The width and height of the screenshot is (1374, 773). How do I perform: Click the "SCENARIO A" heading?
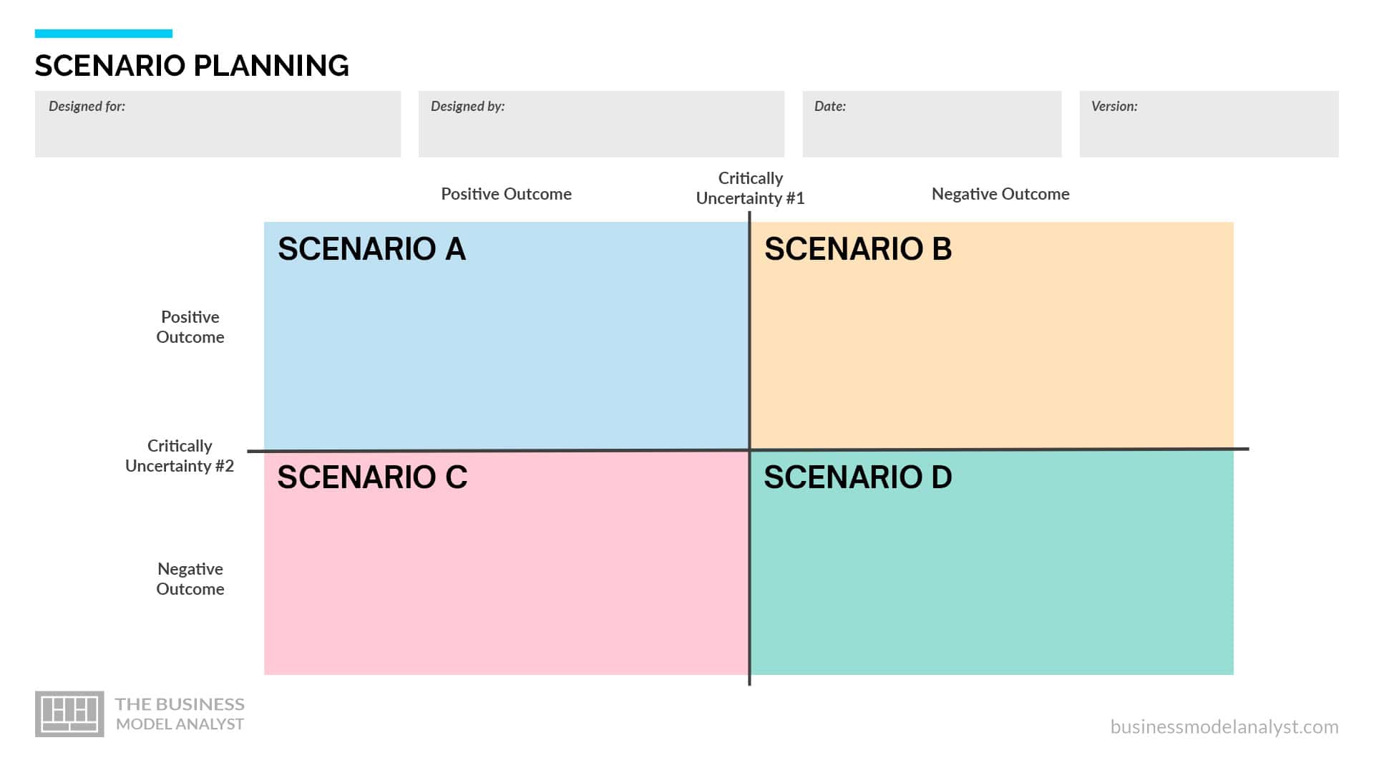click(x=371, y=249)
